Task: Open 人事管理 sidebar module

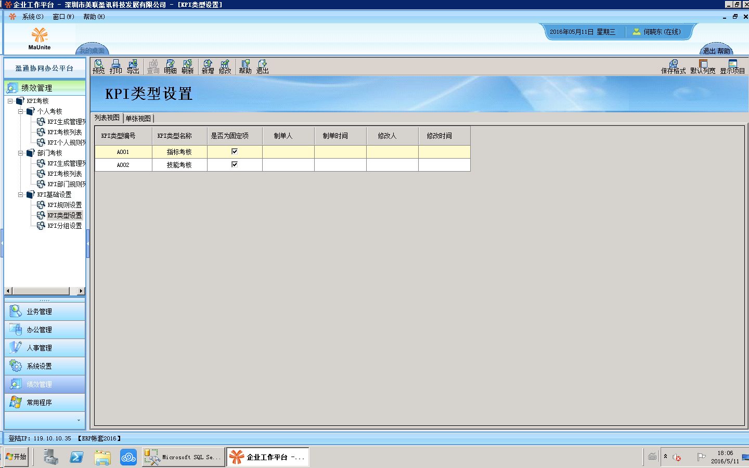Action: (x=45, y=348)
